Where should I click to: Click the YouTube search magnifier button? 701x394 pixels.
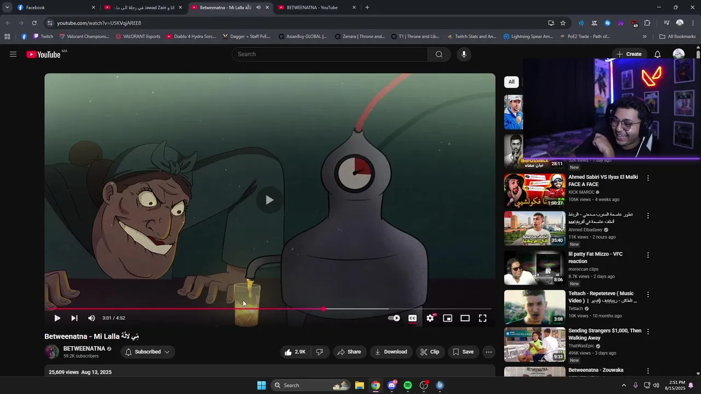click(x=439, y=54)
